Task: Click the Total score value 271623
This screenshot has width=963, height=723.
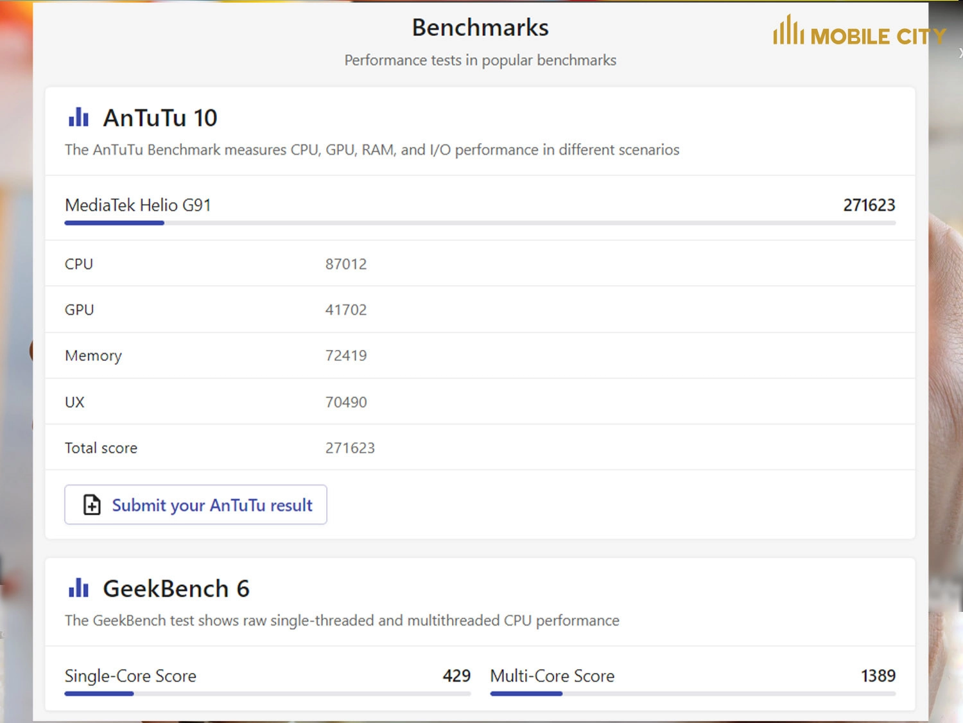Action: click(350, 448)
